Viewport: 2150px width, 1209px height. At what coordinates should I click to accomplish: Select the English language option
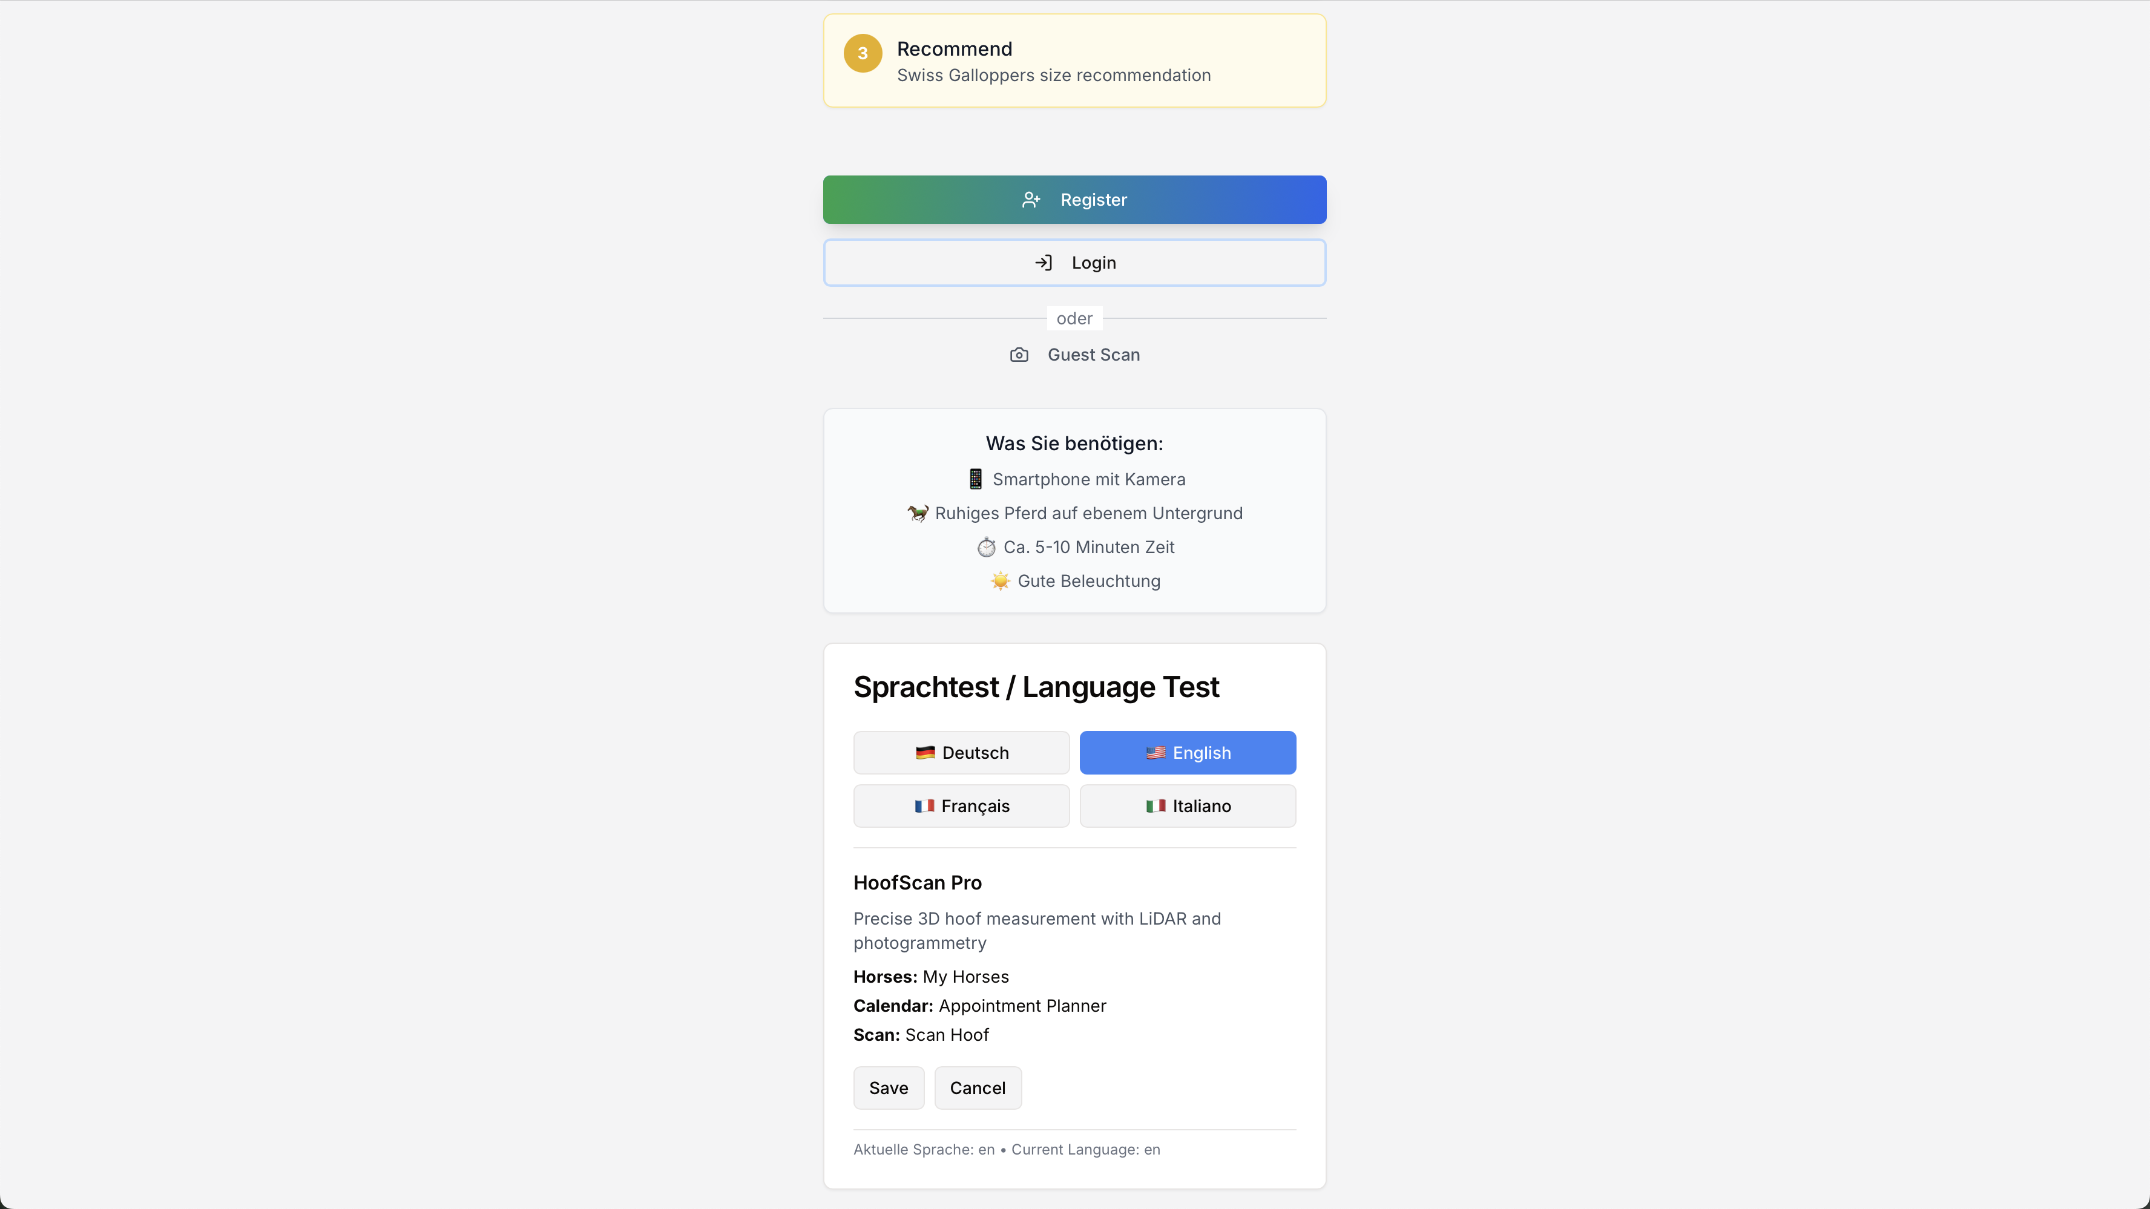click(1187, 753)
